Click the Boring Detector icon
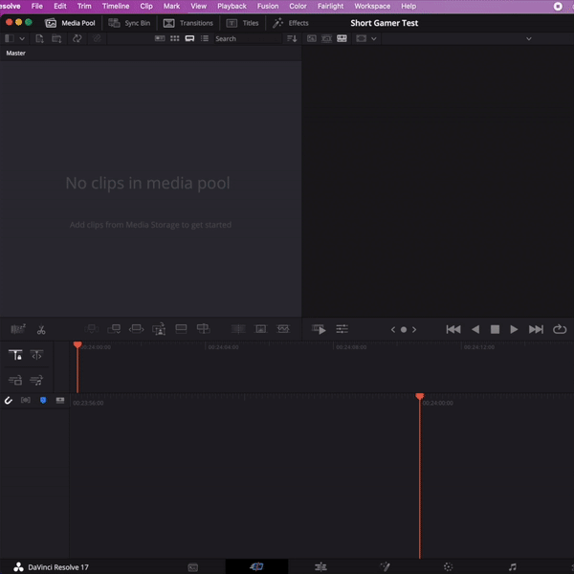 pyautogui.click(x=18, y=329)
